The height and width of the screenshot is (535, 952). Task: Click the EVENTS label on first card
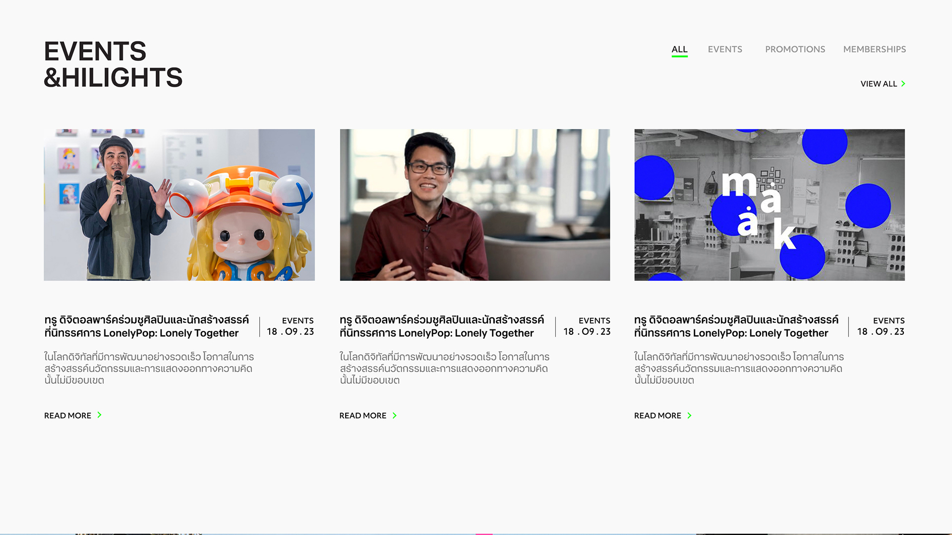(297, 321)
